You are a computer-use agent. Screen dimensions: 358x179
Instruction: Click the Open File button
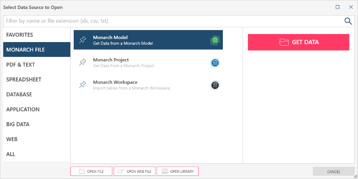[x=91, y=171]
